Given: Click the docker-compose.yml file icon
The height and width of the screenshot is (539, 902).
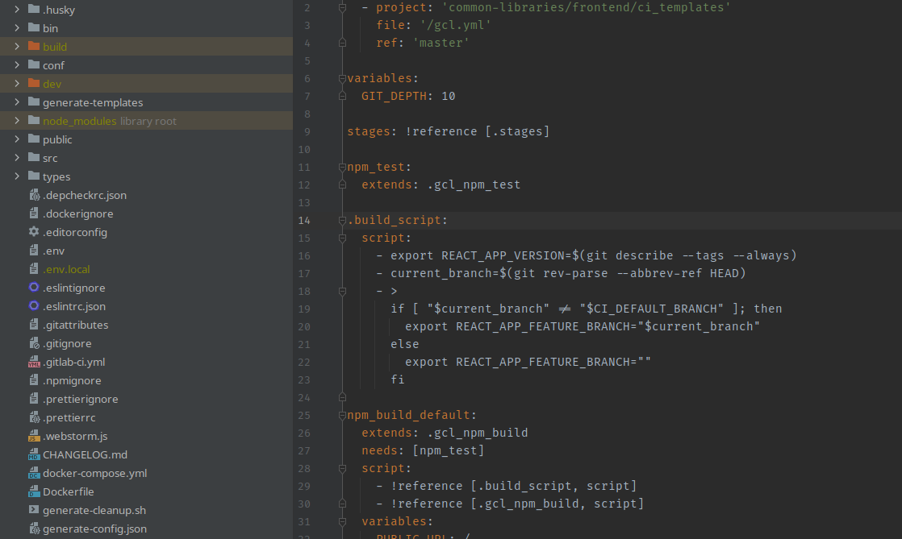Looking at the screenshot, I should 34,473.
